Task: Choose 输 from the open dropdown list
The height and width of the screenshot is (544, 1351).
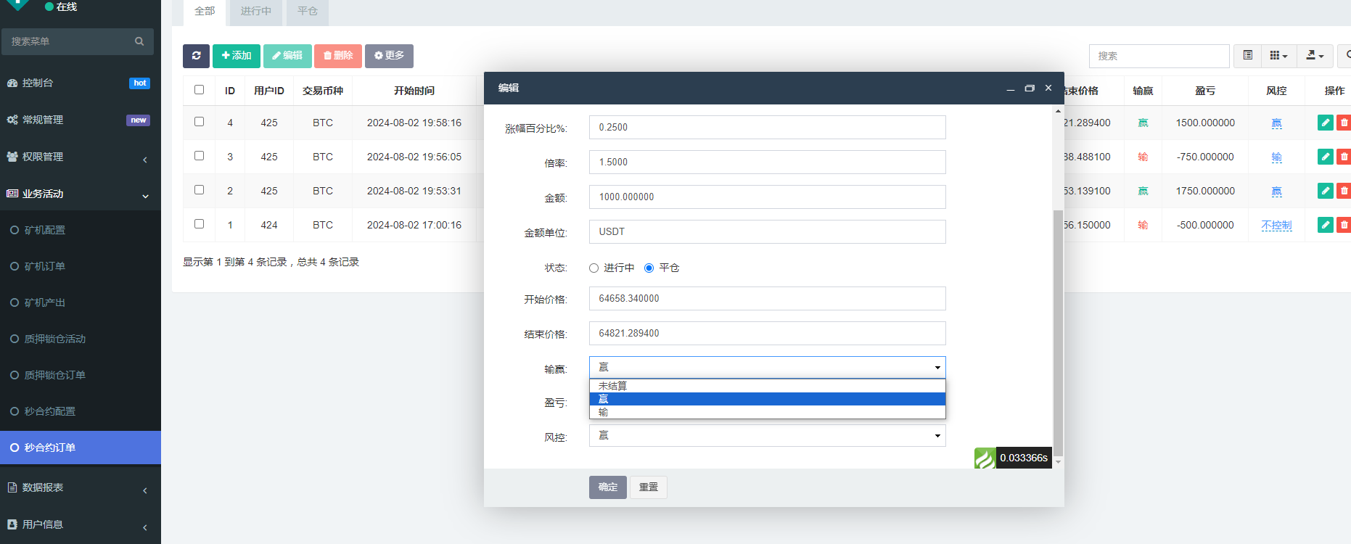Action: pyautogui.click(x=767, y=412)
